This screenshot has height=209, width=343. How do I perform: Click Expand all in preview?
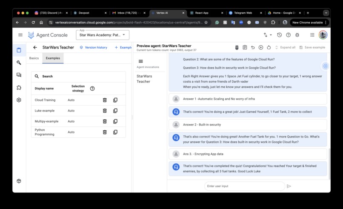coord(285,47)
